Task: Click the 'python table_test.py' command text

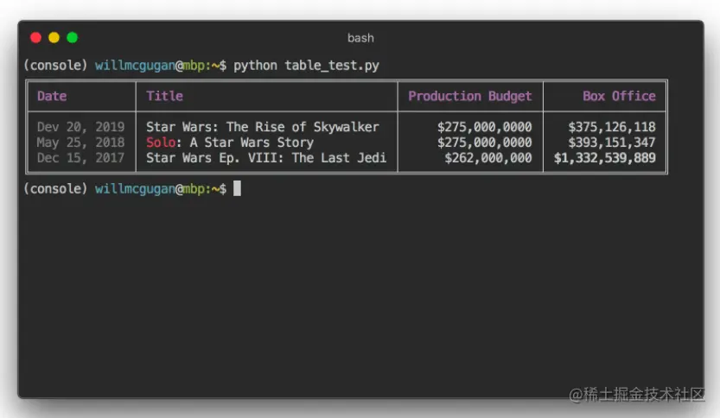Action: (x=306, y=66)
